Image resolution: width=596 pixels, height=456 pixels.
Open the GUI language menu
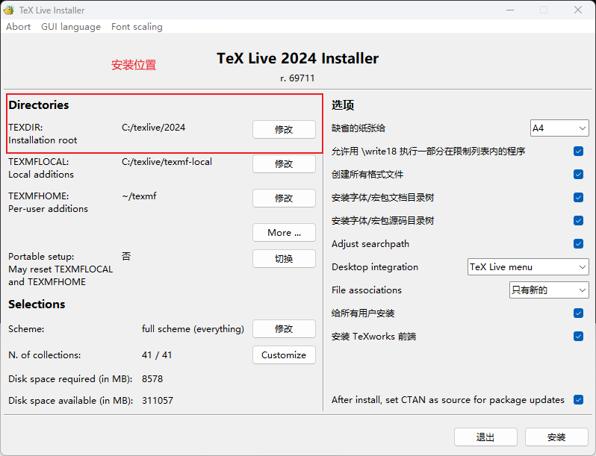[71, 27]
